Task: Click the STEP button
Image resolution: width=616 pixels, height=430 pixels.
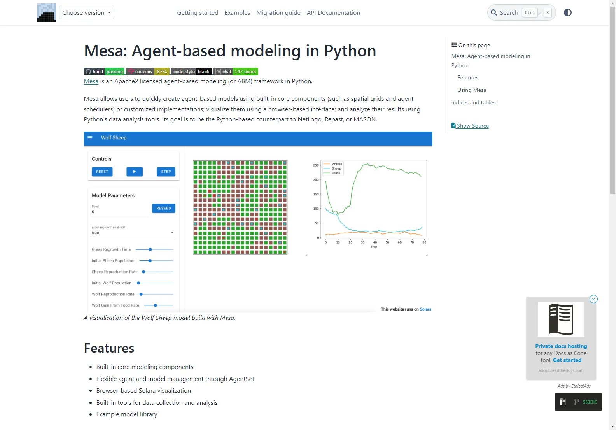Action: 166,172
